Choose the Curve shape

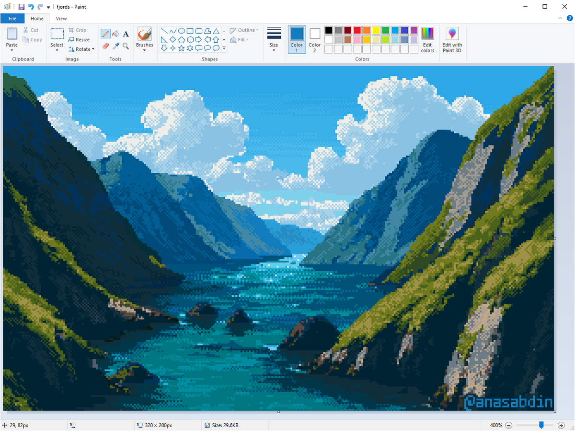(172, 31)
